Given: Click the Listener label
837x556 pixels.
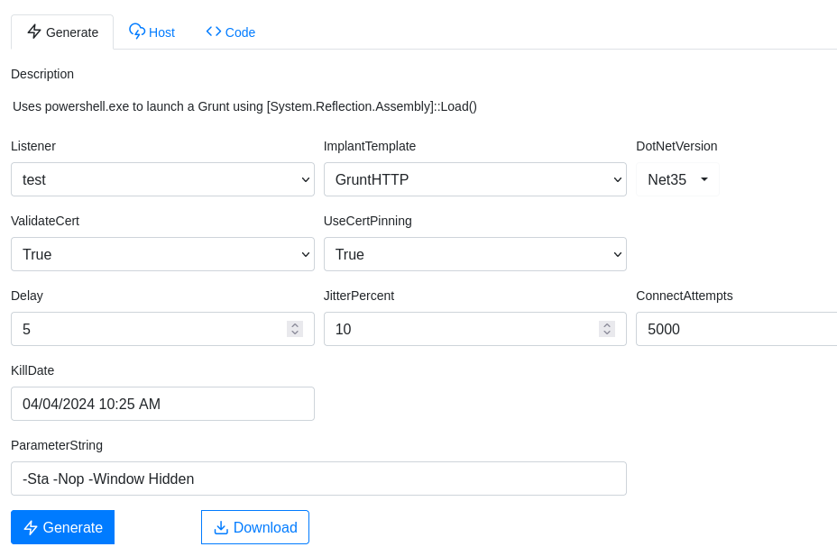Looking at the screenshot, I should [x=33, y=146].
